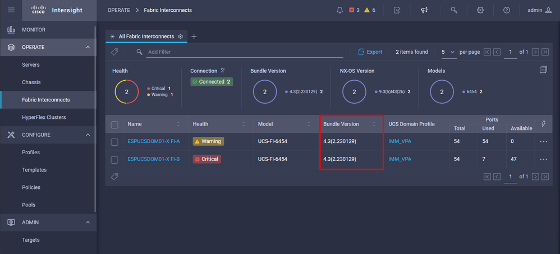Open the announcements megaphone icon
The height and width of the screenshot is (254, 560).
(x=424, y=10)
